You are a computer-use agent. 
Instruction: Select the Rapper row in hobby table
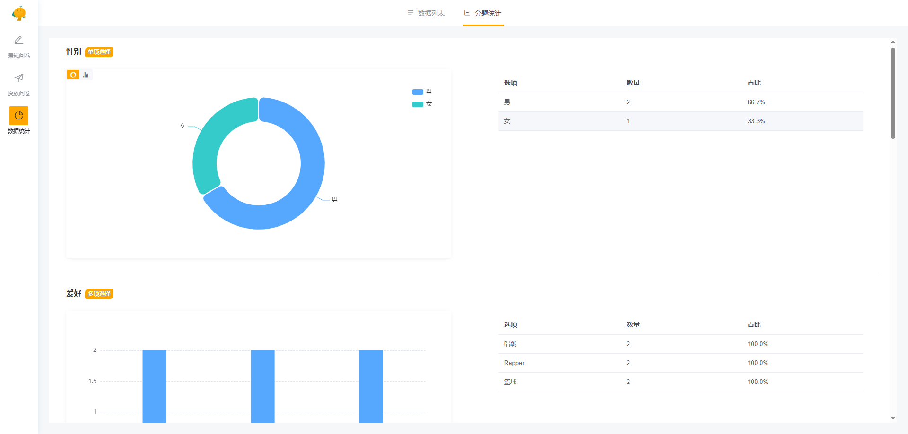680,363
